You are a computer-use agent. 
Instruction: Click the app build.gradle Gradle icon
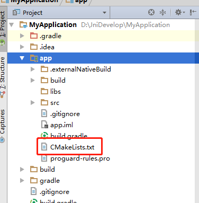pos(44,136)
